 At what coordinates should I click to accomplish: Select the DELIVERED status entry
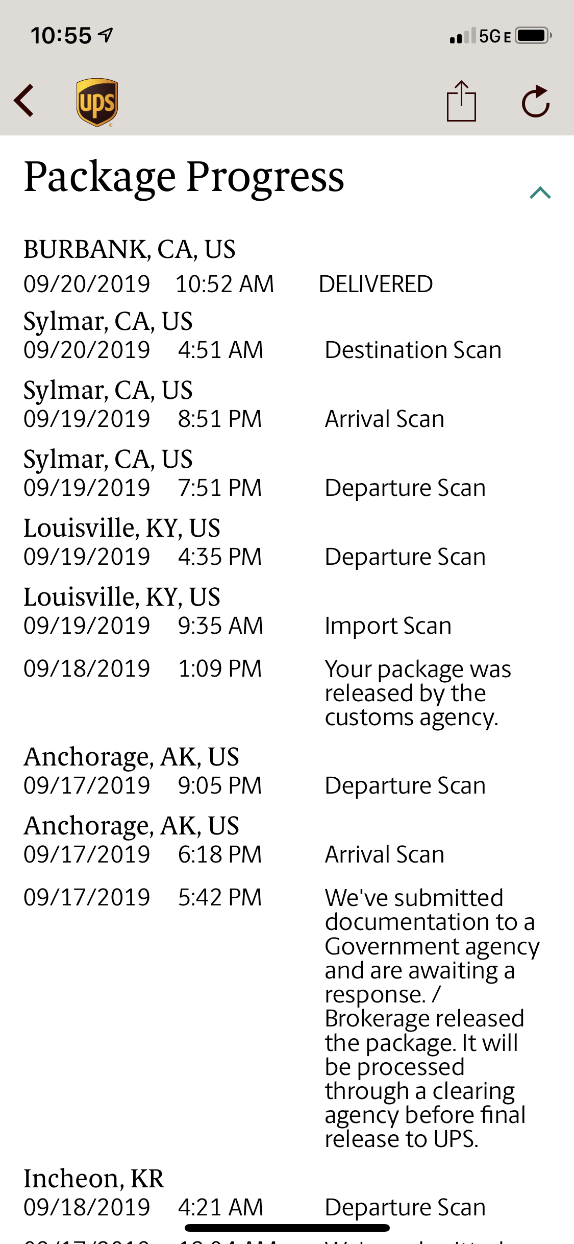coord(376,284)
